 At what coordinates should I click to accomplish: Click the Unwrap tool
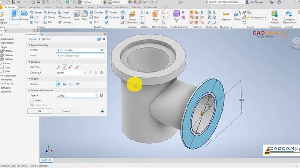click(65, 22)
